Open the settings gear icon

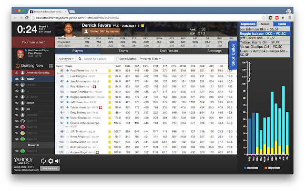pyautogui.click(x=51, y=161)
